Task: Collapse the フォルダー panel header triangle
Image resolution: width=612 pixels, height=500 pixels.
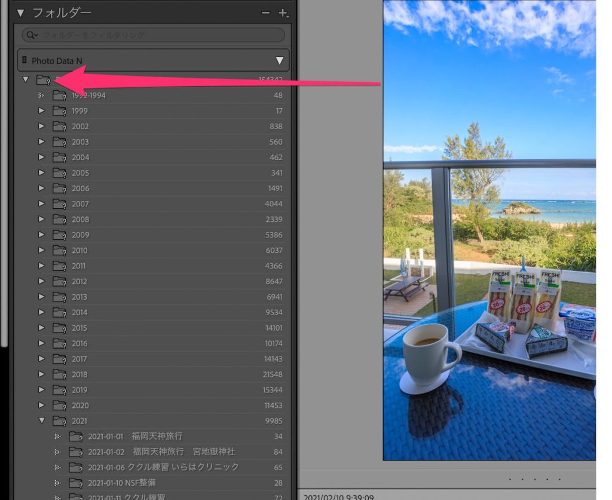Action: 20,13
